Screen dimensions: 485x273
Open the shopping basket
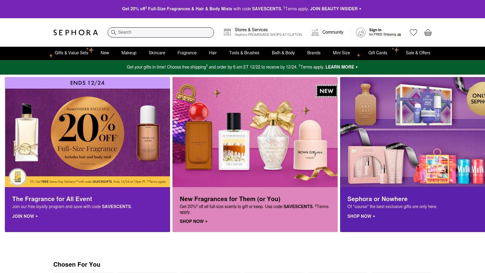(x=428, y=32)
